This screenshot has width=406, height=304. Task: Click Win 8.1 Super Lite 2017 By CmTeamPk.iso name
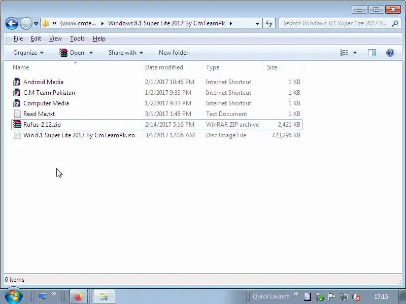tap(79, 135)
